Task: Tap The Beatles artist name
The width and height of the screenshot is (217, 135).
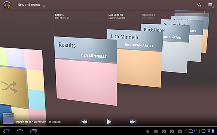Action: click(55, 122)
